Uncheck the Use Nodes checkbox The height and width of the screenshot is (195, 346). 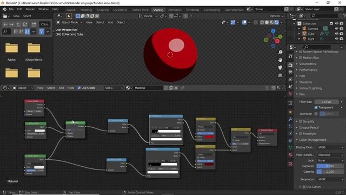point(79,88)
